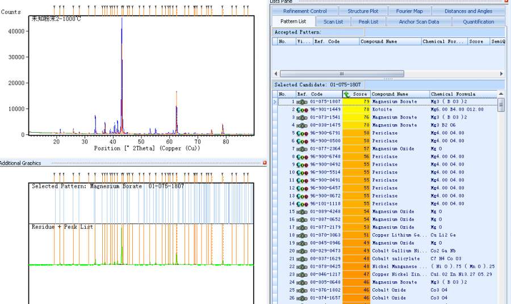This screenshot has height=304, width=511.
Task: Click the score 78 cell for Kotoite
Action: click(357, 109)
